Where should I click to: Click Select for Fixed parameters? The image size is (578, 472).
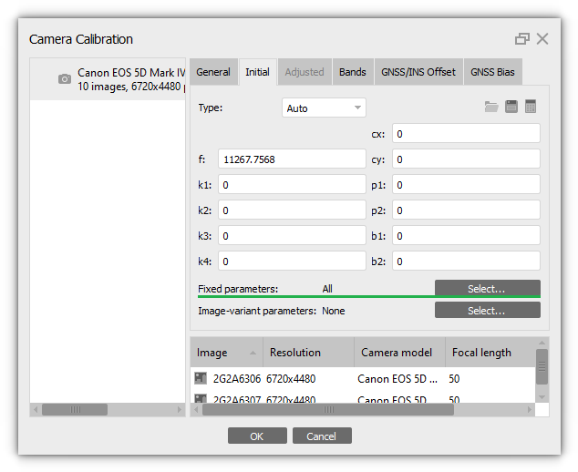(x=488, y=289)
